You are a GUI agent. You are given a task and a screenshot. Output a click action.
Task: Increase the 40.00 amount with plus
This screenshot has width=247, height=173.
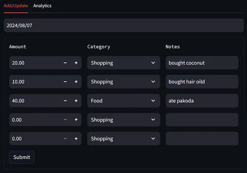(x=76, y=101)
